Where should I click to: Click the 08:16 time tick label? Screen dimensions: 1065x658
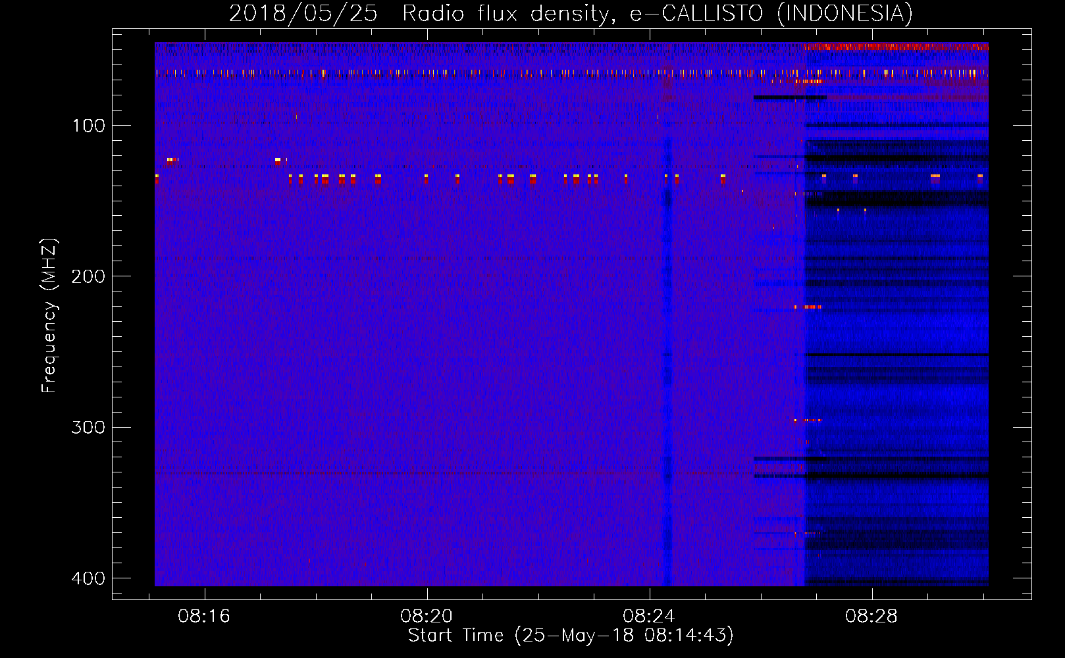(204, 616)
